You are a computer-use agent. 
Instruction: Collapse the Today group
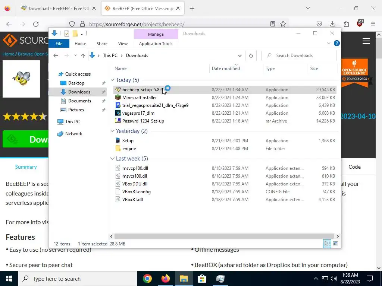point(112,80)
